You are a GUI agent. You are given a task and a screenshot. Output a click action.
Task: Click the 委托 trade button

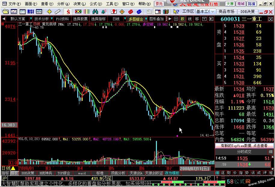click(159, 4)
